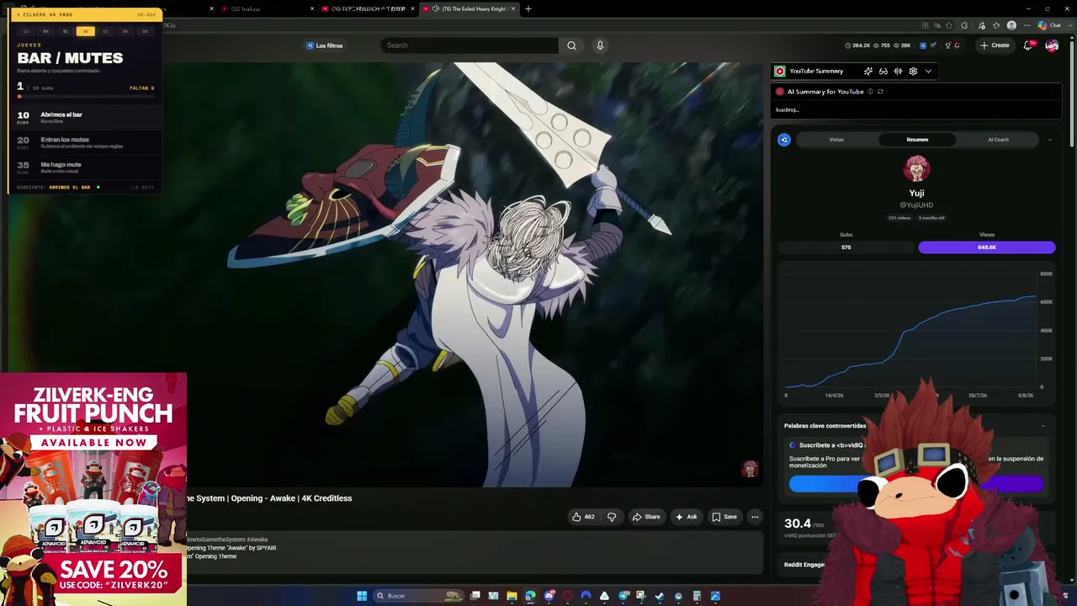Open a new browser tab
1077x606 pixels.
pyautogui.click(x=528, y=9)
